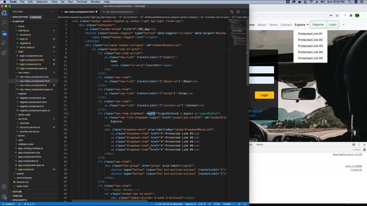Open Protected Link #5 in the dropdown
Image resolution: width=367 pixels, height=206 pixels.
point(310,58)
